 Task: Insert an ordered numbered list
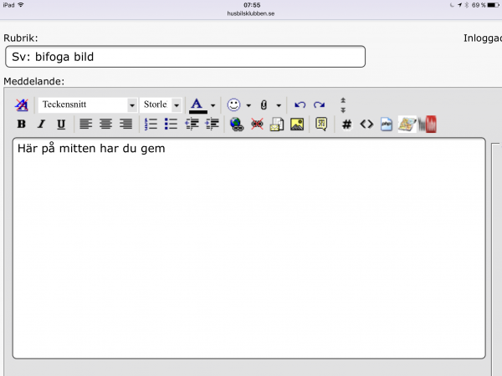click(x=151, y=124)
